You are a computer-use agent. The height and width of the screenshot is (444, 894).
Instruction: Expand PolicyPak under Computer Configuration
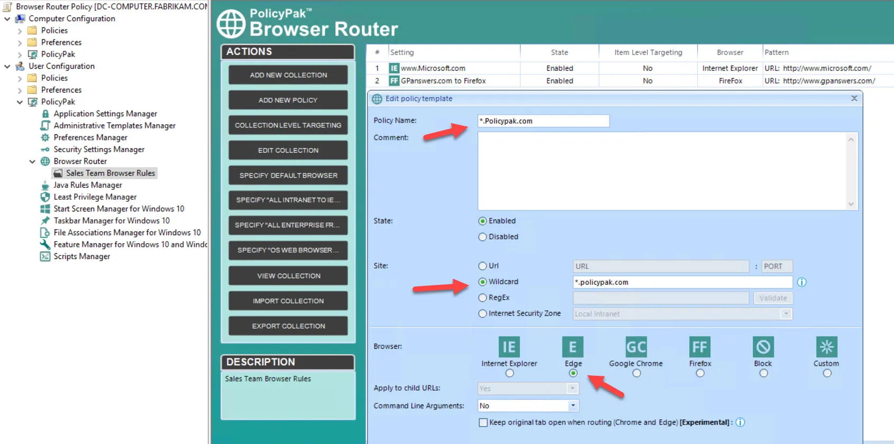click(20, 54)
